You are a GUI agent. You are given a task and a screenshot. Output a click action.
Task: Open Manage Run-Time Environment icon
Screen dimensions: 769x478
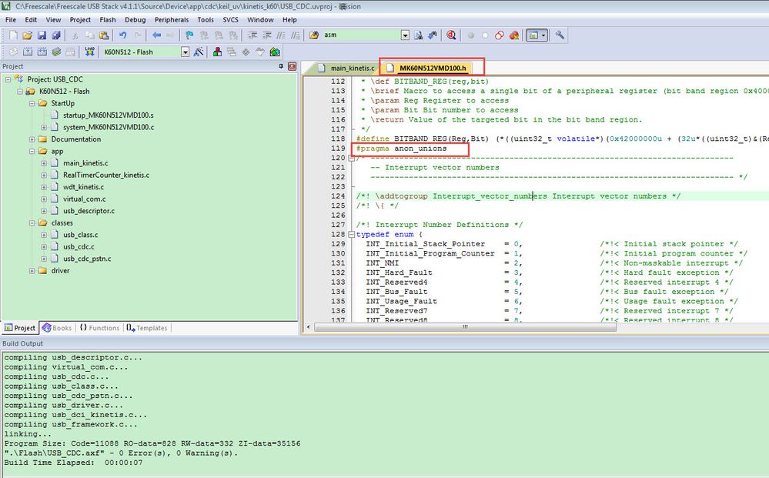(246, 52)
